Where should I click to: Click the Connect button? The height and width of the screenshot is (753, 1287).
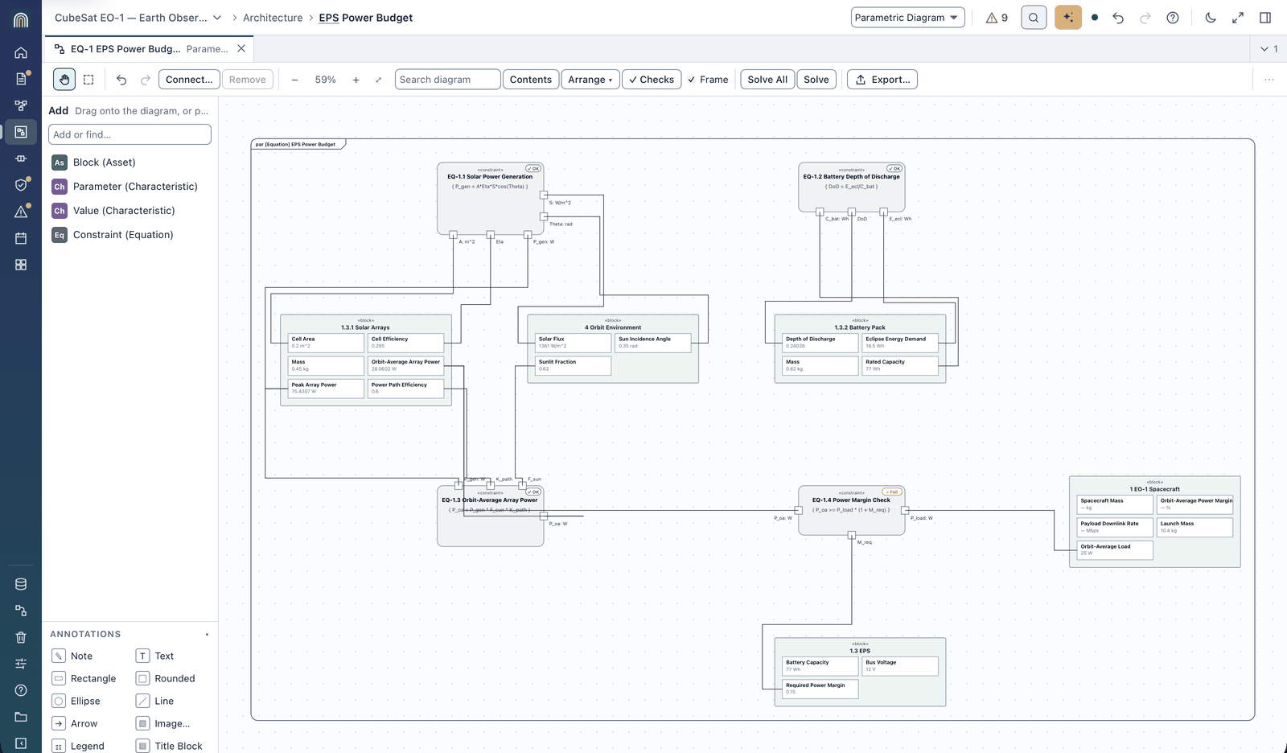click(189, 80)
